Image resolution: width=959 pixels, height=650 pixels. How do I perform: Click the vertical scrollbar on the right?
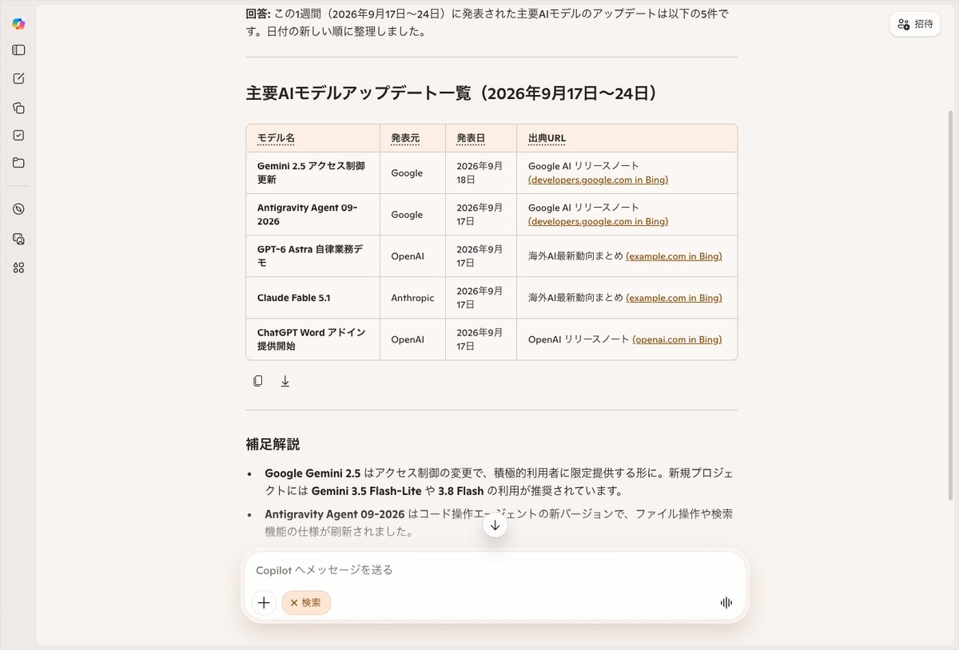950,303
